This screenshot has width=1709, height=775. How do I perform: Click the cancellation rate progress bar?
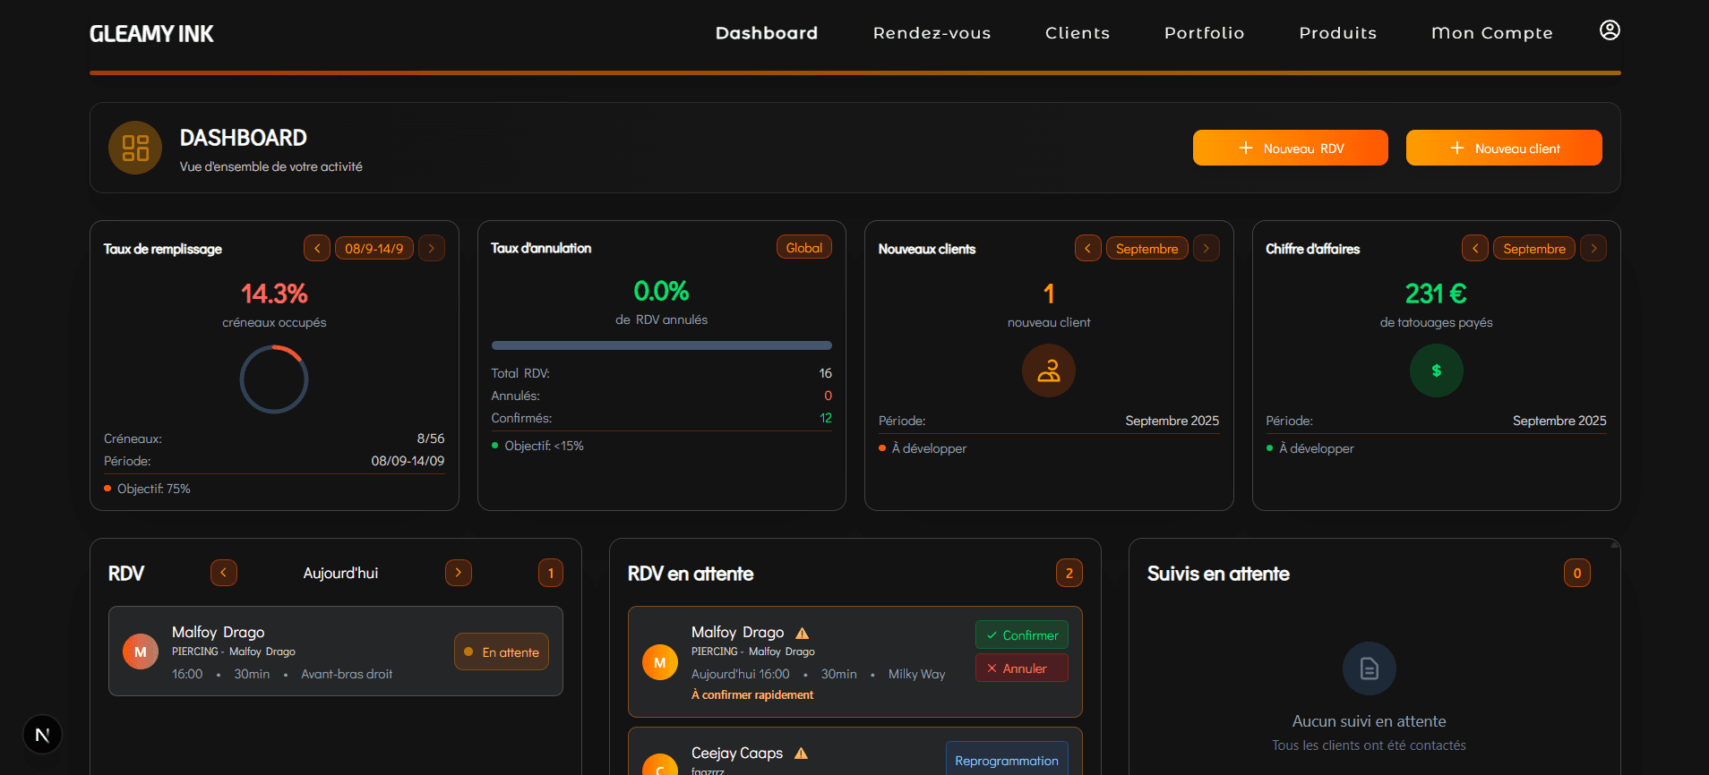[661, 345]
